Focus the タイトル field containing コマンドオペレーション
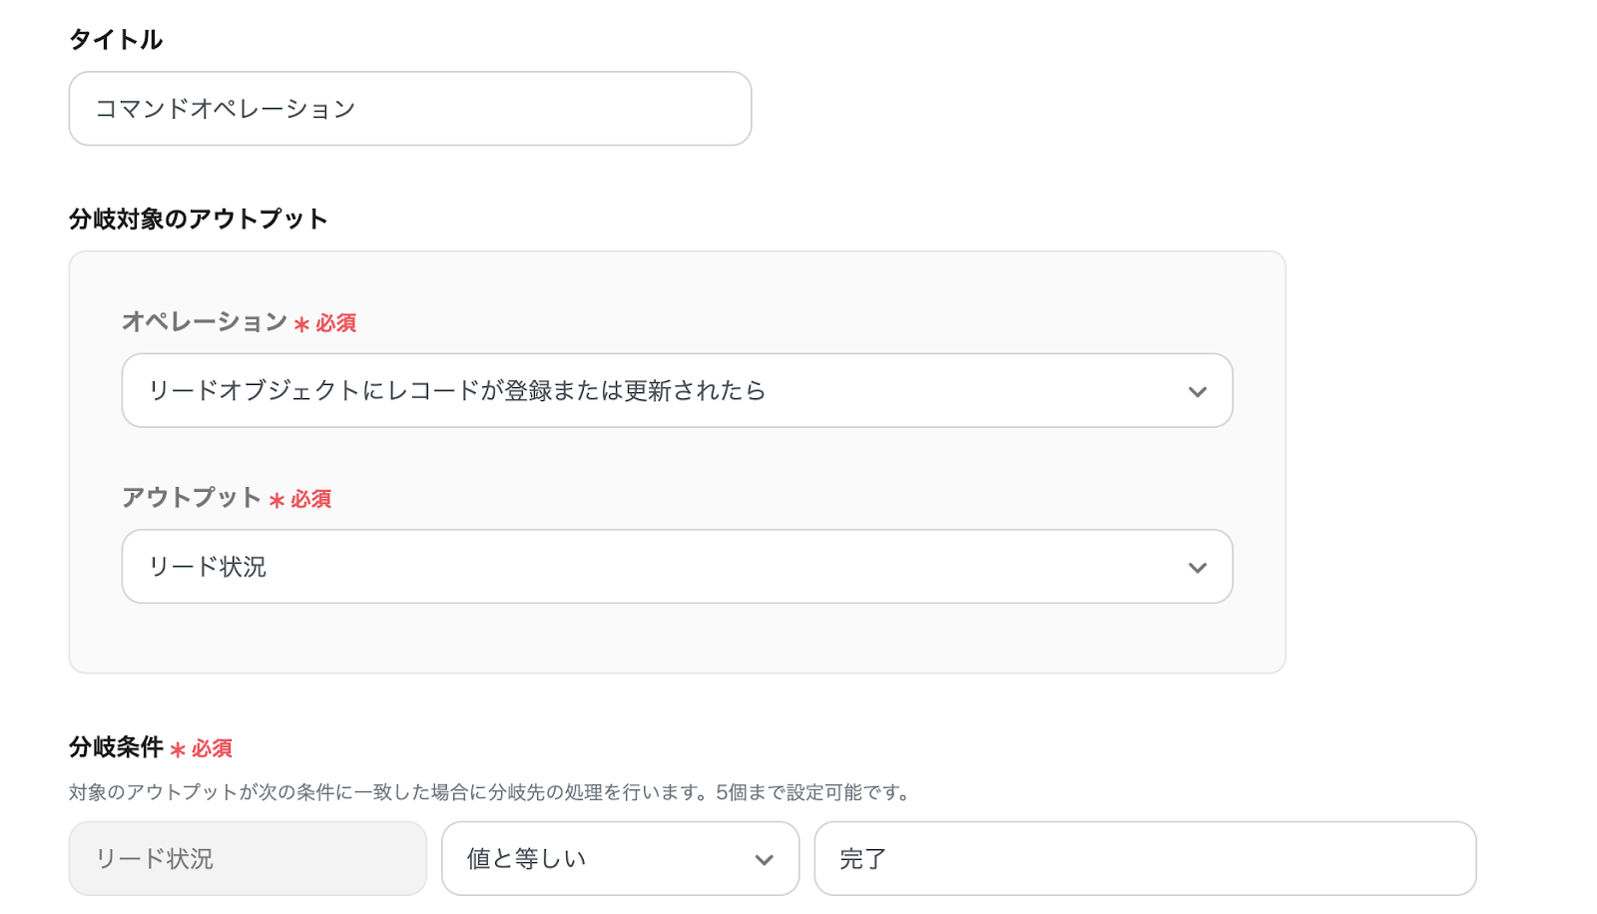Viewport: 1597px width, 914px height. click(x=409, y=109)
